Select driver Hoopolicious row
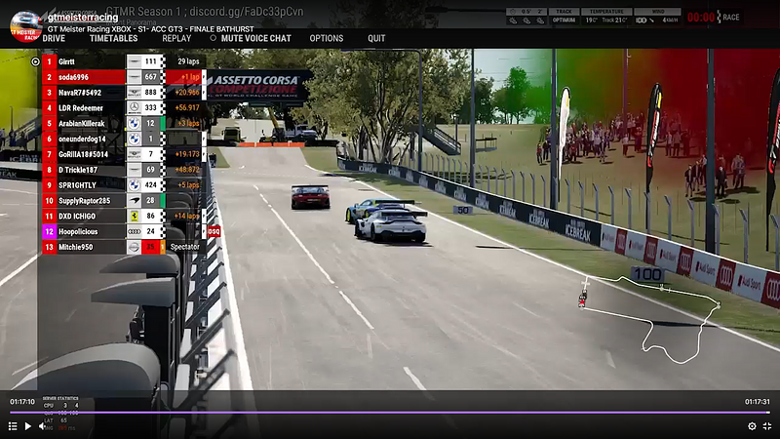 point(125,231)
